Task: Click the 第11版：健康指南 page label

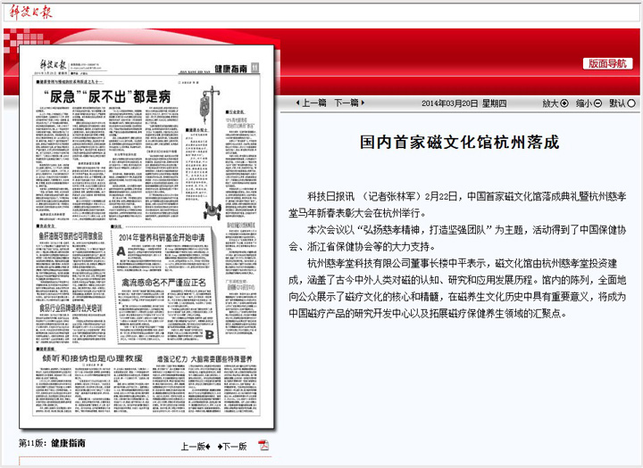Action: tap(52, 443)
